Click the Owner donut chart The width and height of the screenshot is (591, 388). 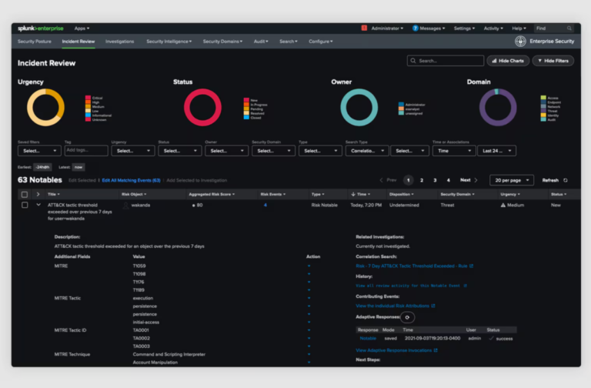point(359,108)
